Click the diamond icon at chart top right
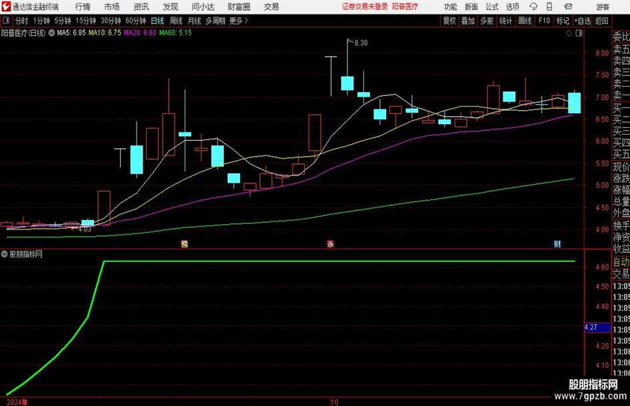The width and height of the screenshot is (630, 406). [569, 33]
